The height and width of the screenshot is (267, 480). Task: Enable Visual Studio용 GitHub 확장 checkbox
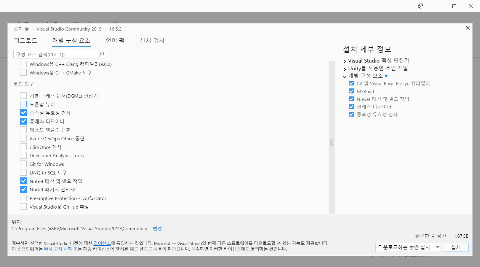pyautogui.click(x=23, y=206)
